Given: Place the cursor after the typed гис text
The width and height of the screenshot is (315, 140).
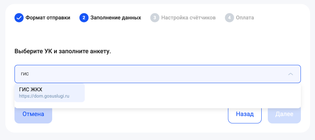Looking at the screenshot, I should pos(29,74).
